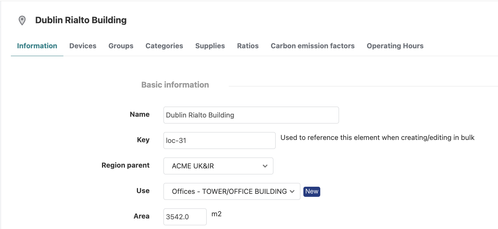Click the Area field showing 3542.0
498x229 pixels.
click(x=185, y=217)
